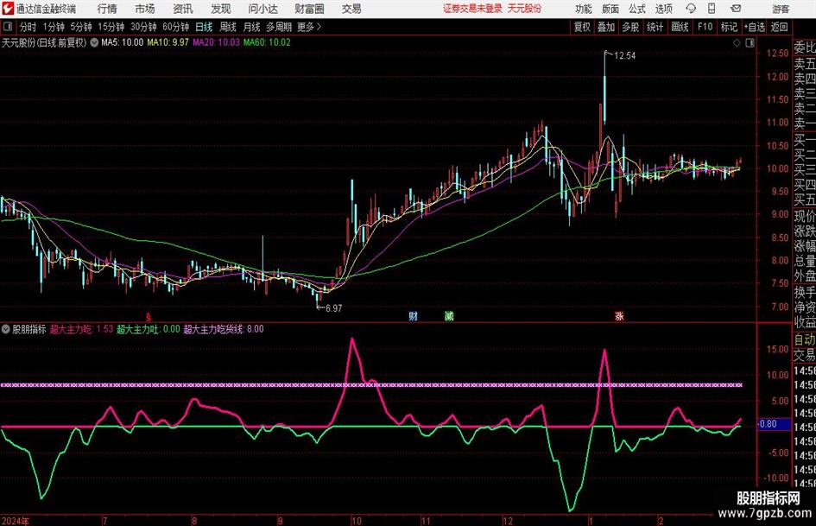Click the 证券交易未登录 login link
The height and width of the screenshot is (526, 816).
coord(472,9)
